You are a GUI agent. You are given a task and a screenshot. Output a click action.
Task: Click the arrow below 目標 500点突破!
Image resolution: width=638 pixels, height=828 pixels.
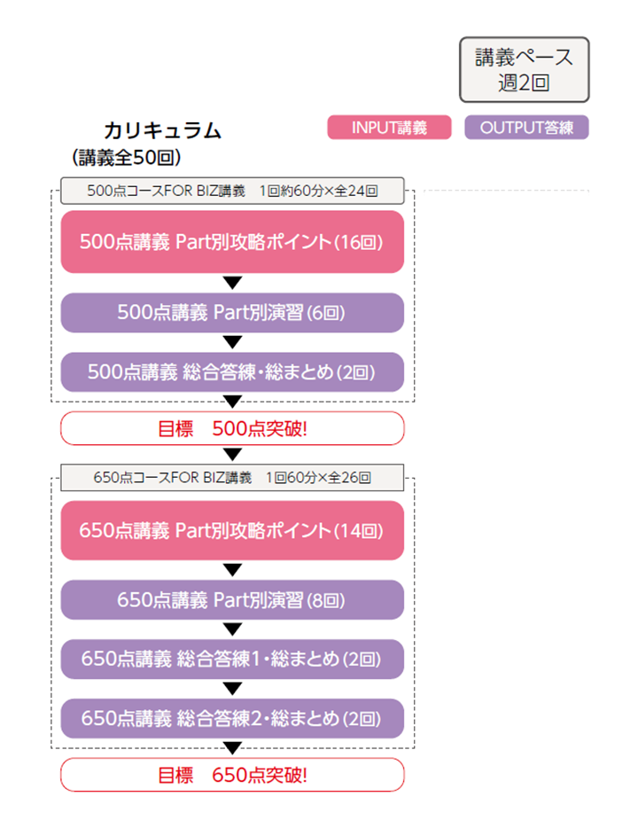232,455
